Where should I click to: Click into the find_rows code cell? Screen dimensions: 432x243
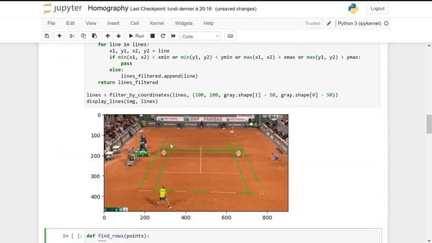pyautogui.click(x=232, y=236)
